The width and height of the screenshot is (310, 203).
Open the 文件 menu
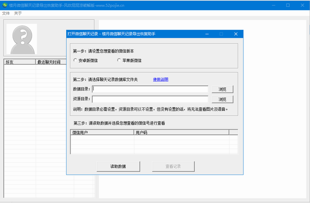click(x=6, y=13)
